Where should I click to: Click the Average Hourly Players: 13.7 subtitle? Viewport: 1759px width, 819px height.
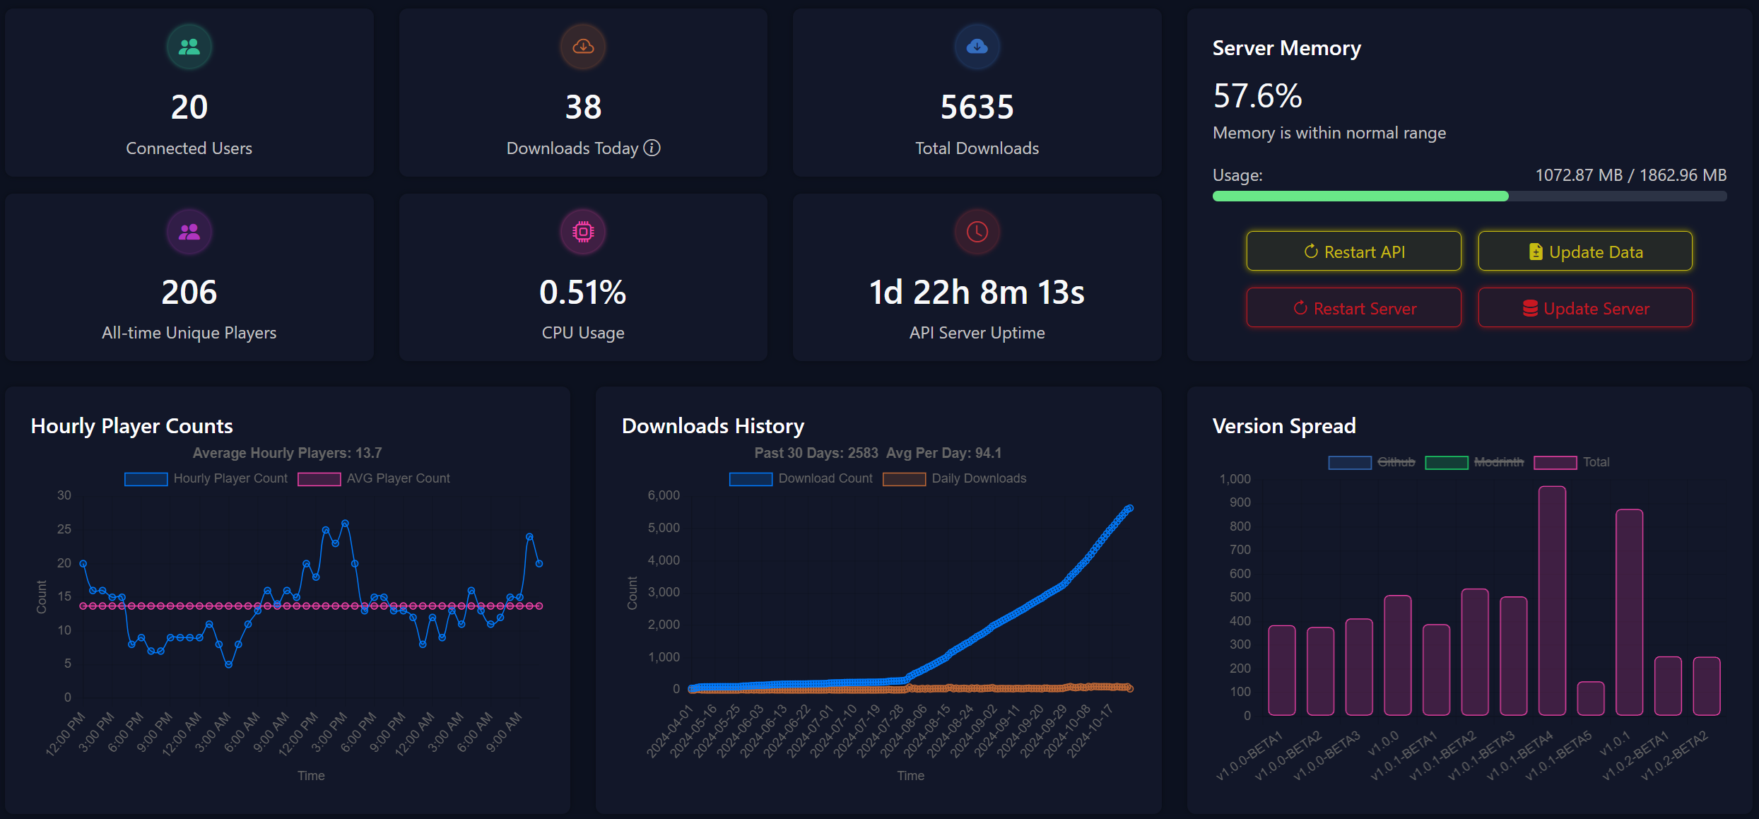(287, 453)
